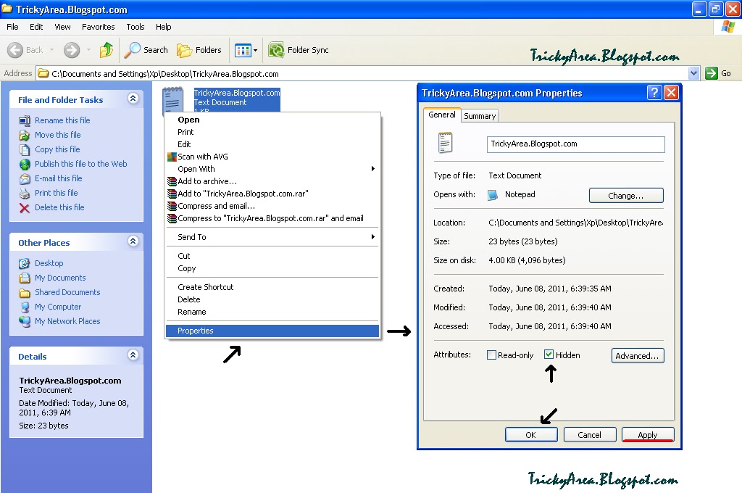The height and width of the screenshot is (493, 742).
Task: Click the Windows flag logo icon
Action: [728, 27]
